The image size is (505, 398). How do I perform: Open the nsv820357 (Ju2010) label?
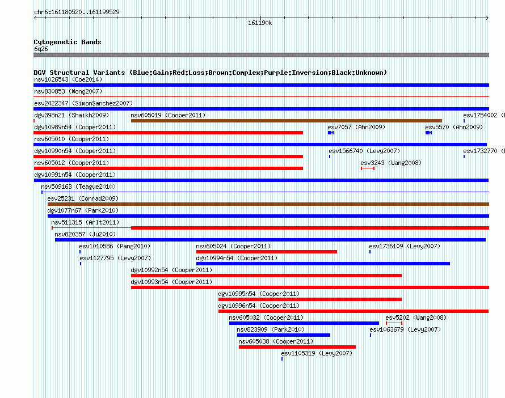click(85, 234)
